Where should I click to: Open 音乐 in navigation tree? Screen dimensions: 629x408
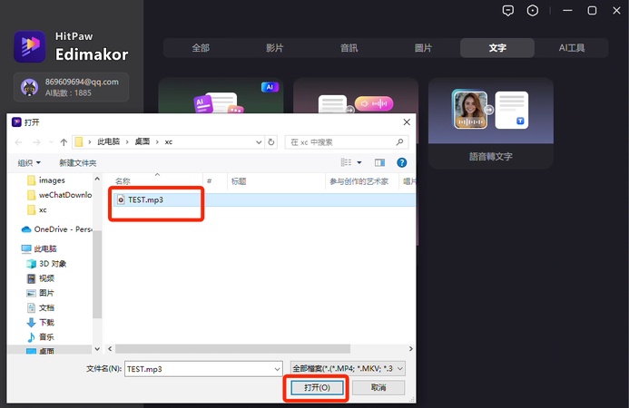coord(40,337)
